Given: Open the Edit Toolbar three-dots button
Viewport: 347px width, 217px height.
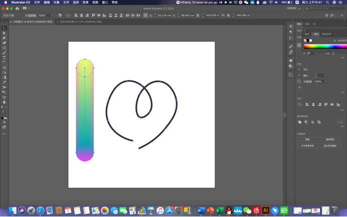Looking at the screenshot, I should pyautogui.click(x=4, y=134).
